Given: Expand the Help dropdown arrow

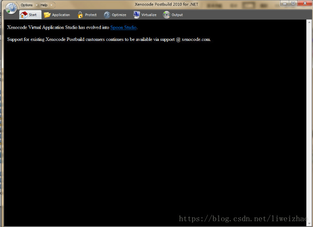Looking at the screenshot, I should pos(51,5).
